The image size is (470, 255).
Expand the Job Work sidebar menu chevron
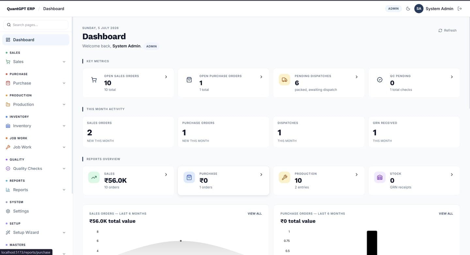click(x=64, y=147)
